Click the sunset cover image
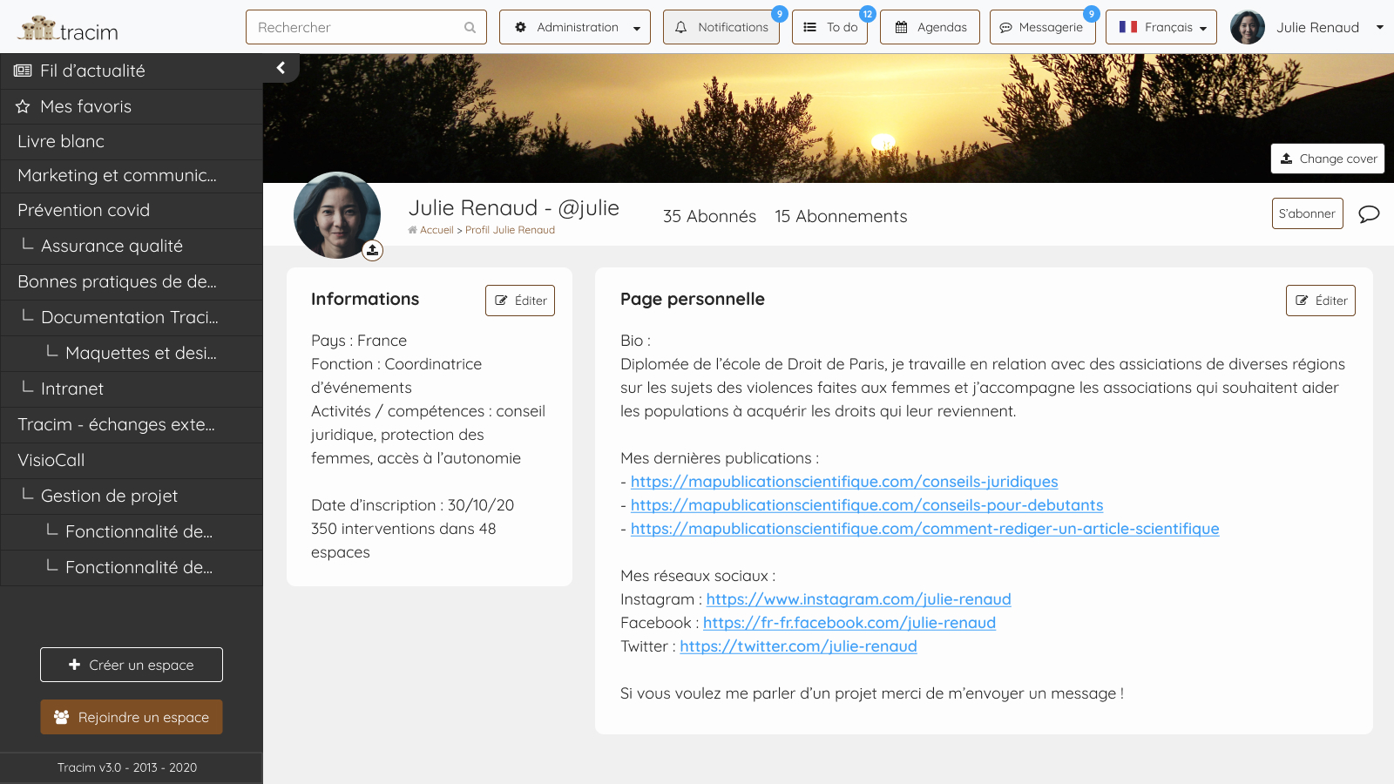 (828, 118)
